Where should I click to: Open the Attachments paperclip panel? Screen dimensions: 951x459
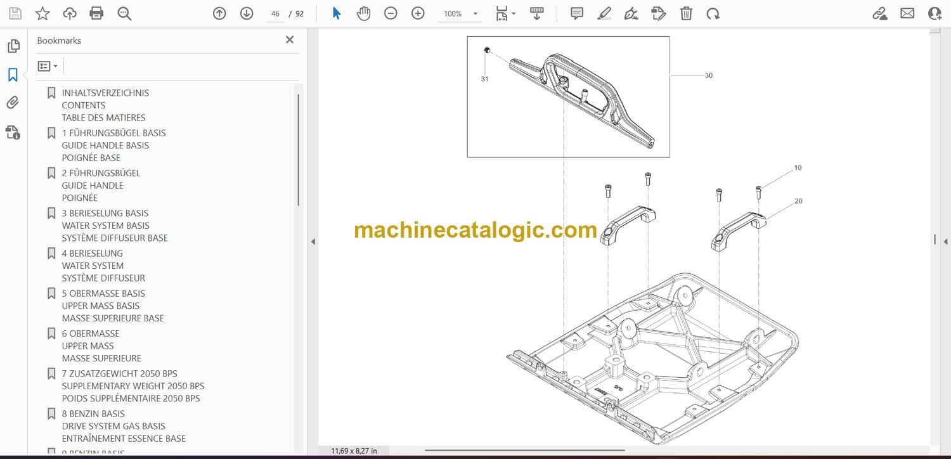pos(13,103)
